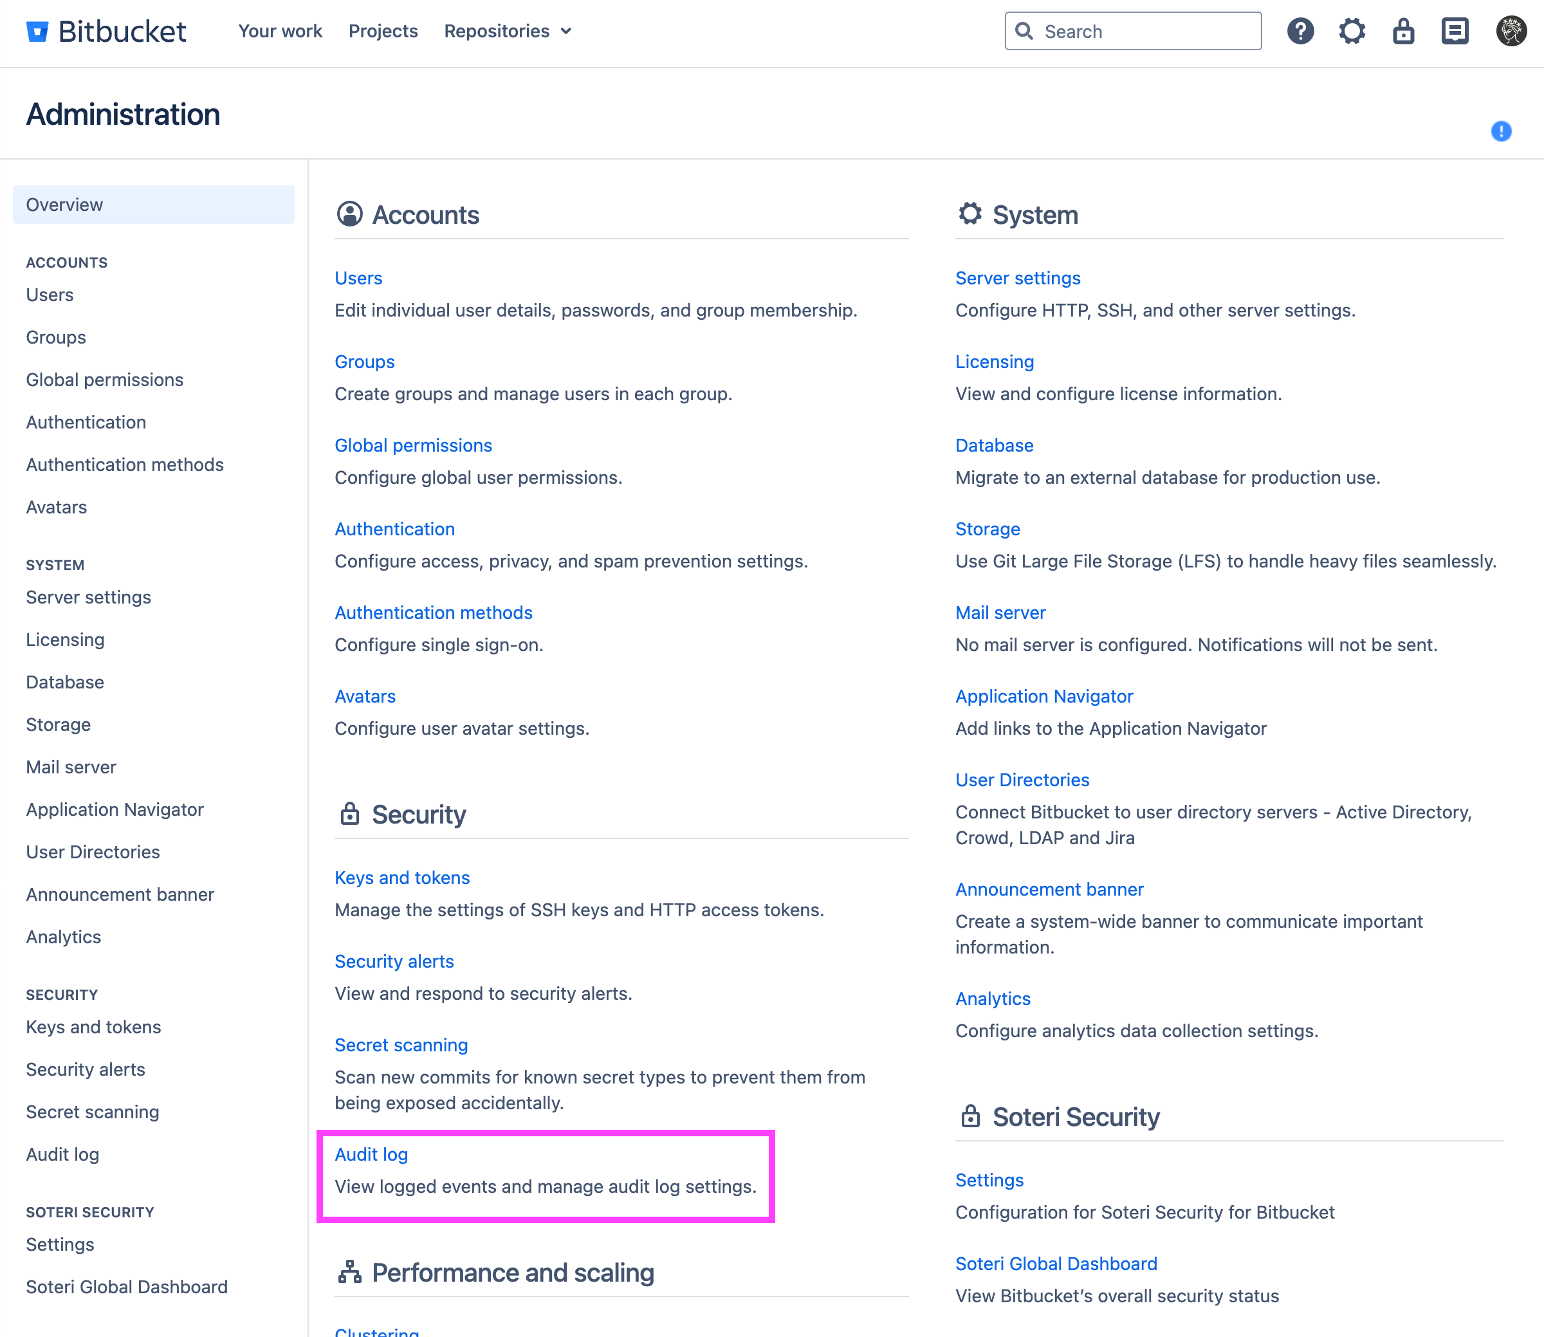Open the Help question-mark icon
This screenshot has height=1337, width=1544.
coord(1300,32)
